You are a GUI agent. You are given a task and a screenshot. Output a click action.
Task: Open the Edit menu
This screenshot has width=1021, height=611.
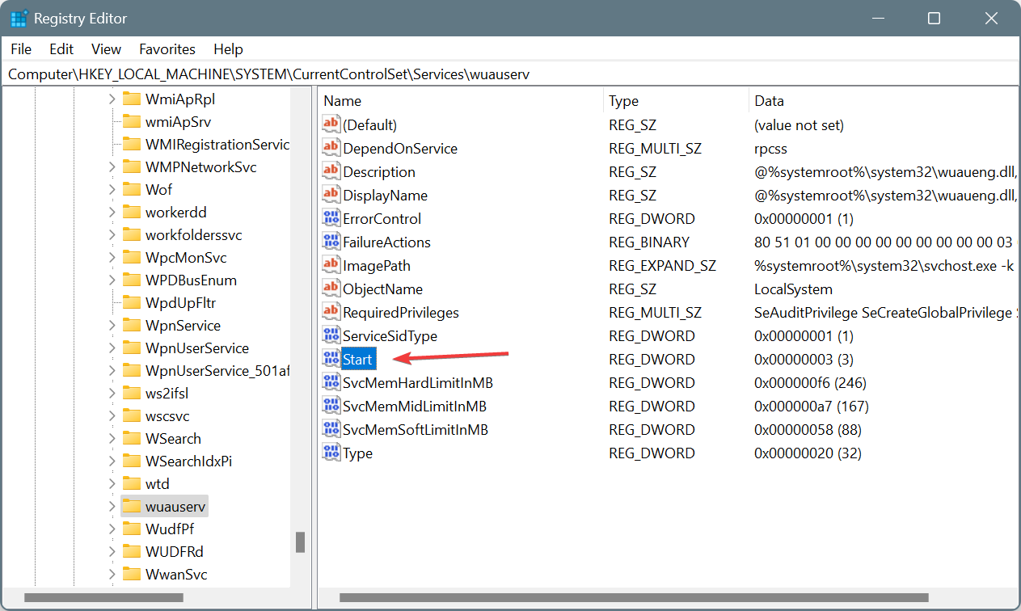tap(61, 49)
